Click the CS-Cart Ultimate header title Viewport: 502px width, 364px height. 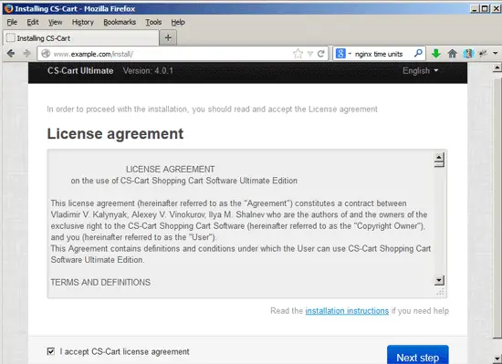click(x=80, y=70)
